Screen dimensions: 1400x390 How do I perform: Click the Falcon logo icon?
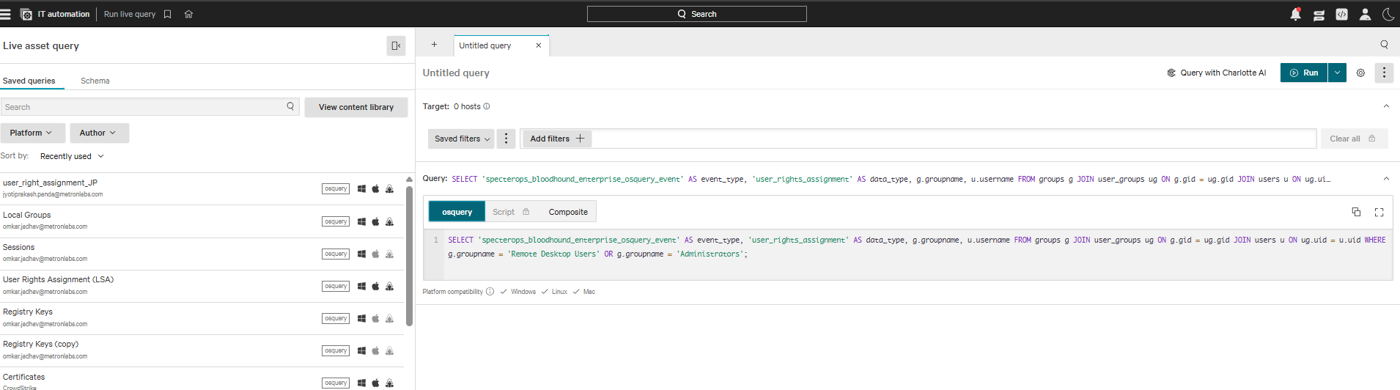pos(26,14)
